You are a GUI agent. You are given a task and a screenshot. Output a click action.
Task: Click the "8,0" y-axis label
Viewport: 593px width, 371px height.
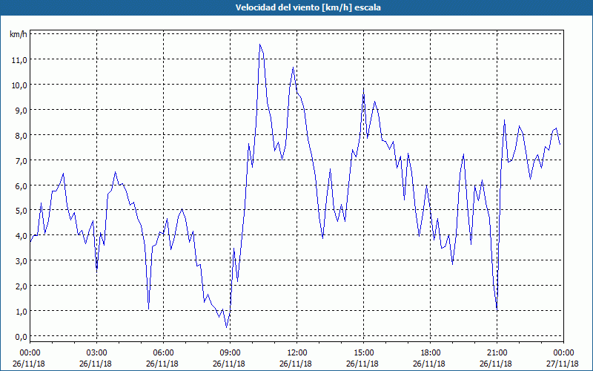pos(21,135)
